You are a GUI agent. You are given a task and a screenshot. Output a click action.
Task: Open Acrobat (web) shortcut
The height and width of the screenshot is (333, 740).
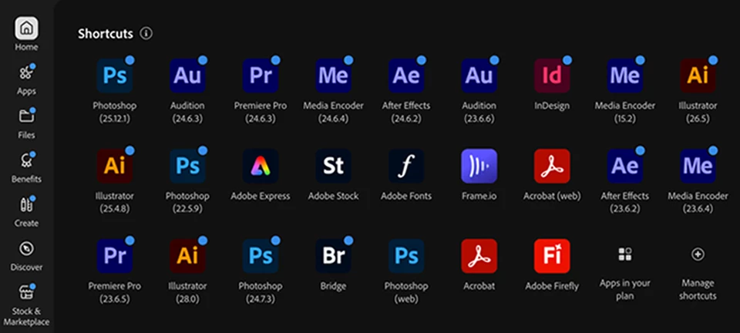coord(552,166)
